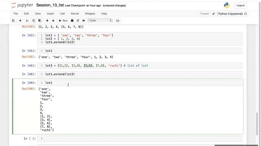Viewport: 261px width, 146px height.
Task: Open the Kernel menu
Action: (75, 13)
